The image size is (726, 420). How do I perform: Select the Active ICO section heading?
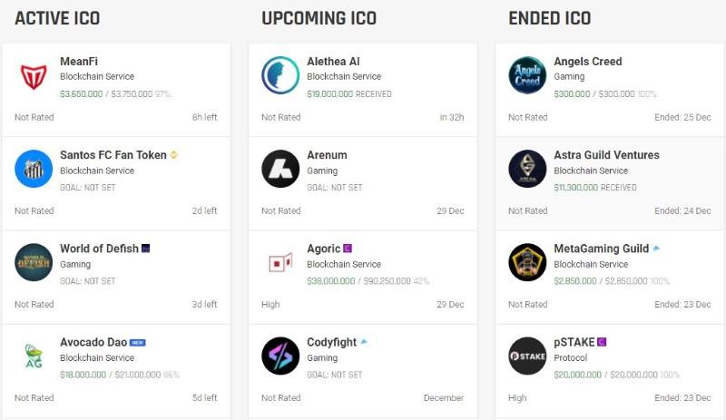pyautogui.click(x=57, y=18)
